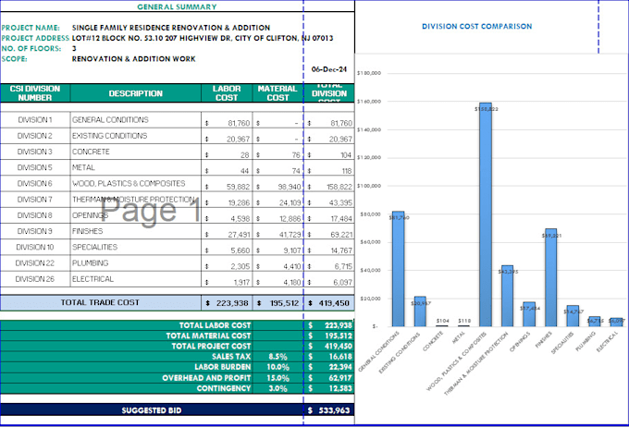Click the EXISTING CONDITIONS chart bar

[x=420, y=311]
